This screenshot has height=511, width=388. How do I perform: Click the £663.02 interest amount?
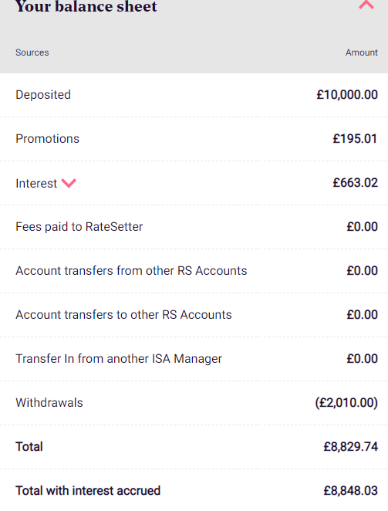tap(356, 183)
